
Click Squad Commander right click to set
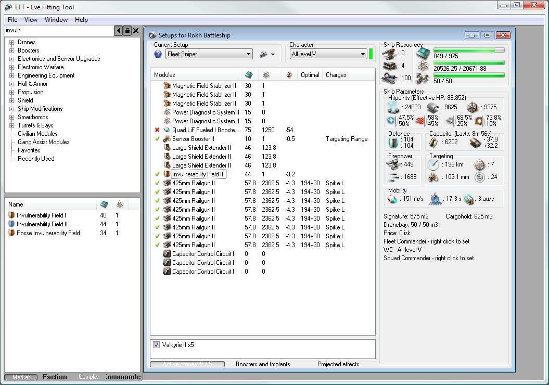[x=429, y=258]
